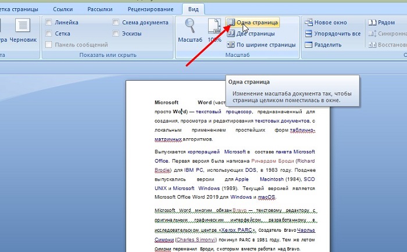Viewport: 407px width, 252px height.
Task: Toggle the Линейка ruler checkbox
Action: pyautogui.click(x=48, y=22)
